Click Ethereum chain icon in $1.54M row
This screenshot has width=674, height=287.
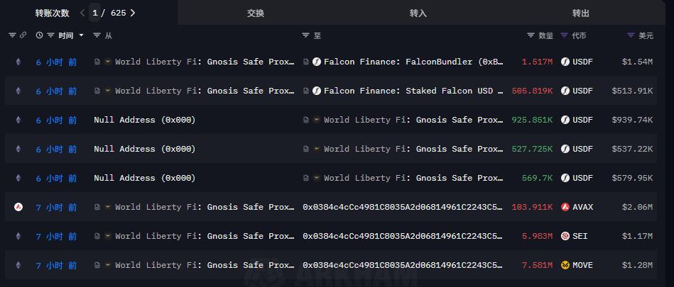pyautogui.click(x=18, y=62)
